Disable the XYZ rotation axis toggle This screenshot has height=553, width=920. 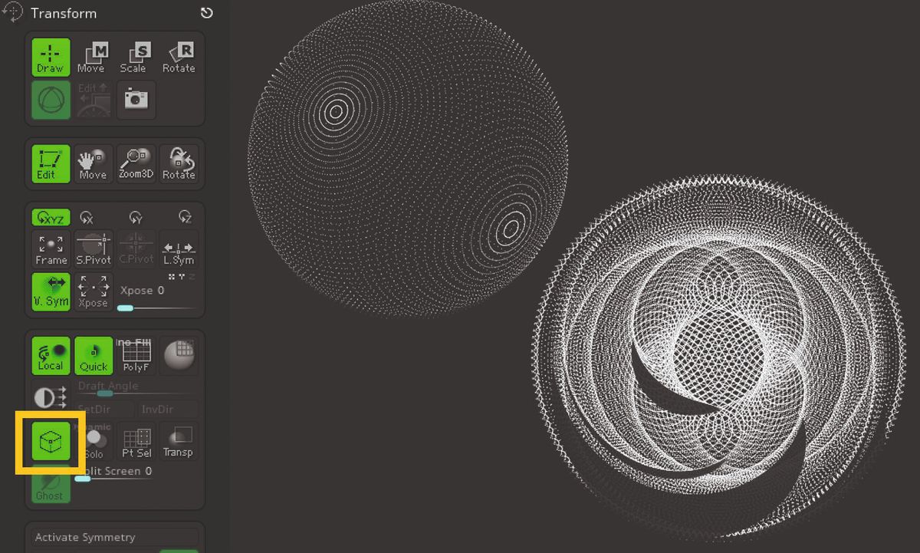click(x=51, y=217)
